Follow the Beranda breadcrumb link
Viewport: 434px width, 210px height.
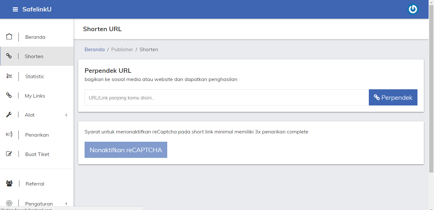tap(94, 50)
